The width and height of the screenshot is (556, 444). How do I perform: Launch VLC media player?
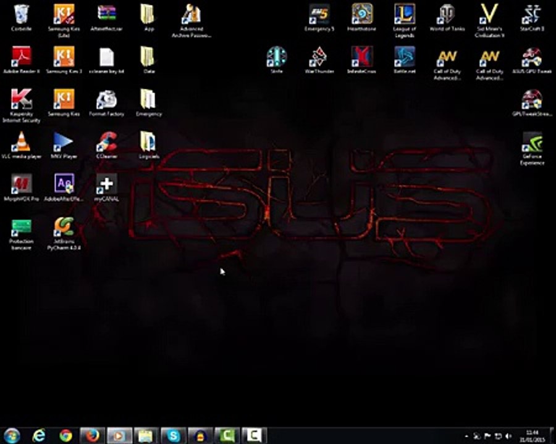[x=21, y=145]
